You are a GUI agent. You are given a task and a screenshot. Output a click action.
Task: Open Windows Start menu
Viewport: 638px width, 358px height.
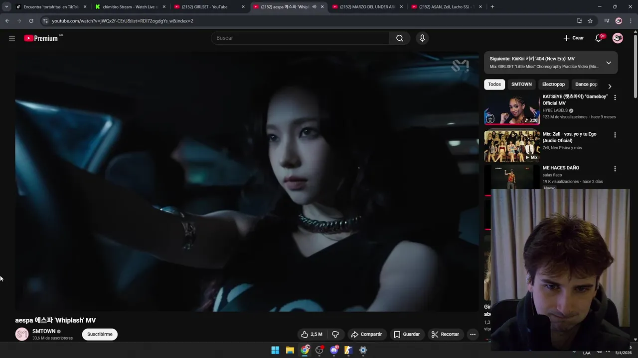(275, 350)
